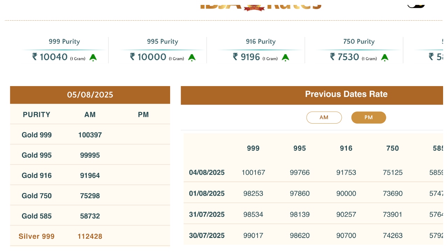448x252 pixels.
Task: Select the 916 Purity heading
Action: point(261,42)
